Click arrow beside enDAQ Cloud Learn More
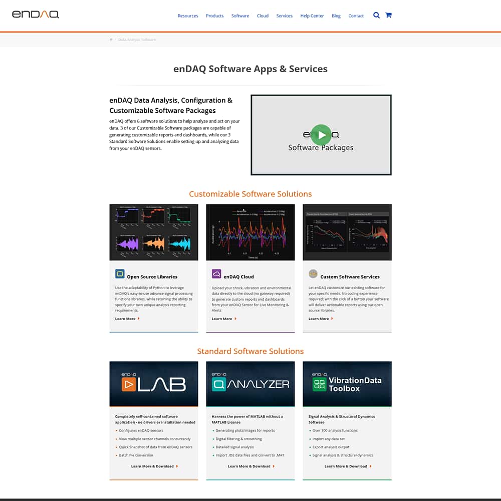Image resolution: width=501 pixels, height=501 pixels. point(235,319)
